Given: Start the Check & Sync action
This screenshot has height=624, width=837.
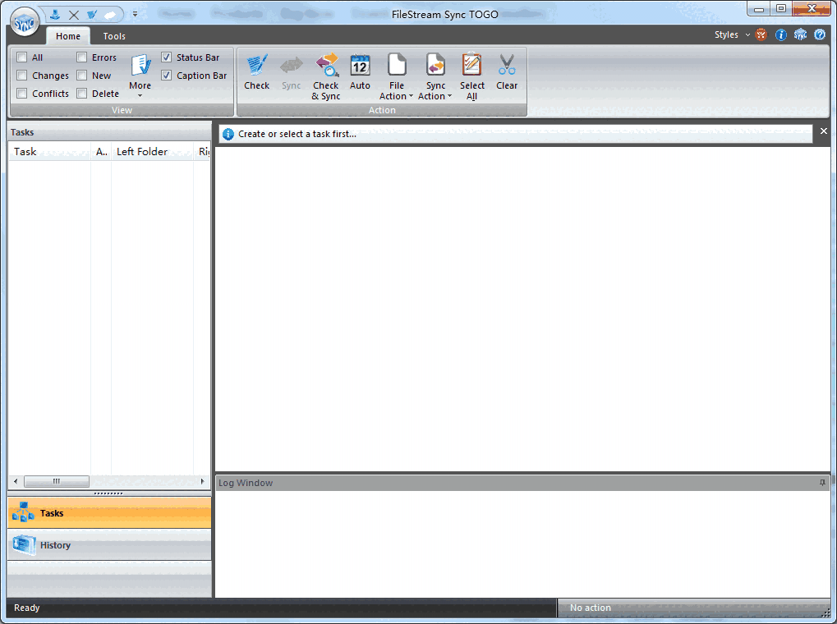Looking at the screenshot, I should click(326, 74).
